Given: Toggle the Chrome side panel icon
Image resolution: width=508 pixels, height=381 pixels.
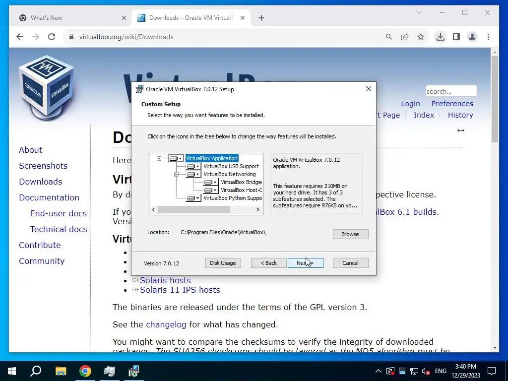Looking at the screenshot, I should pos(456,37).
